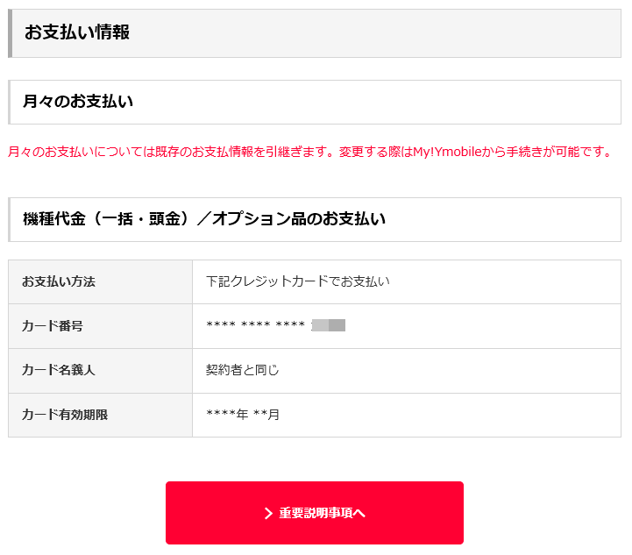Screen dimensions: 632x555
Task: Click the お支払い方法 row label
Action: 59,281
